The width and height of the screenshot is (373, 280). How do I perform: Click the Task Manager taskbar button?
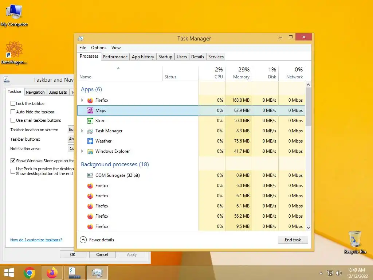[x=97, y=273]
